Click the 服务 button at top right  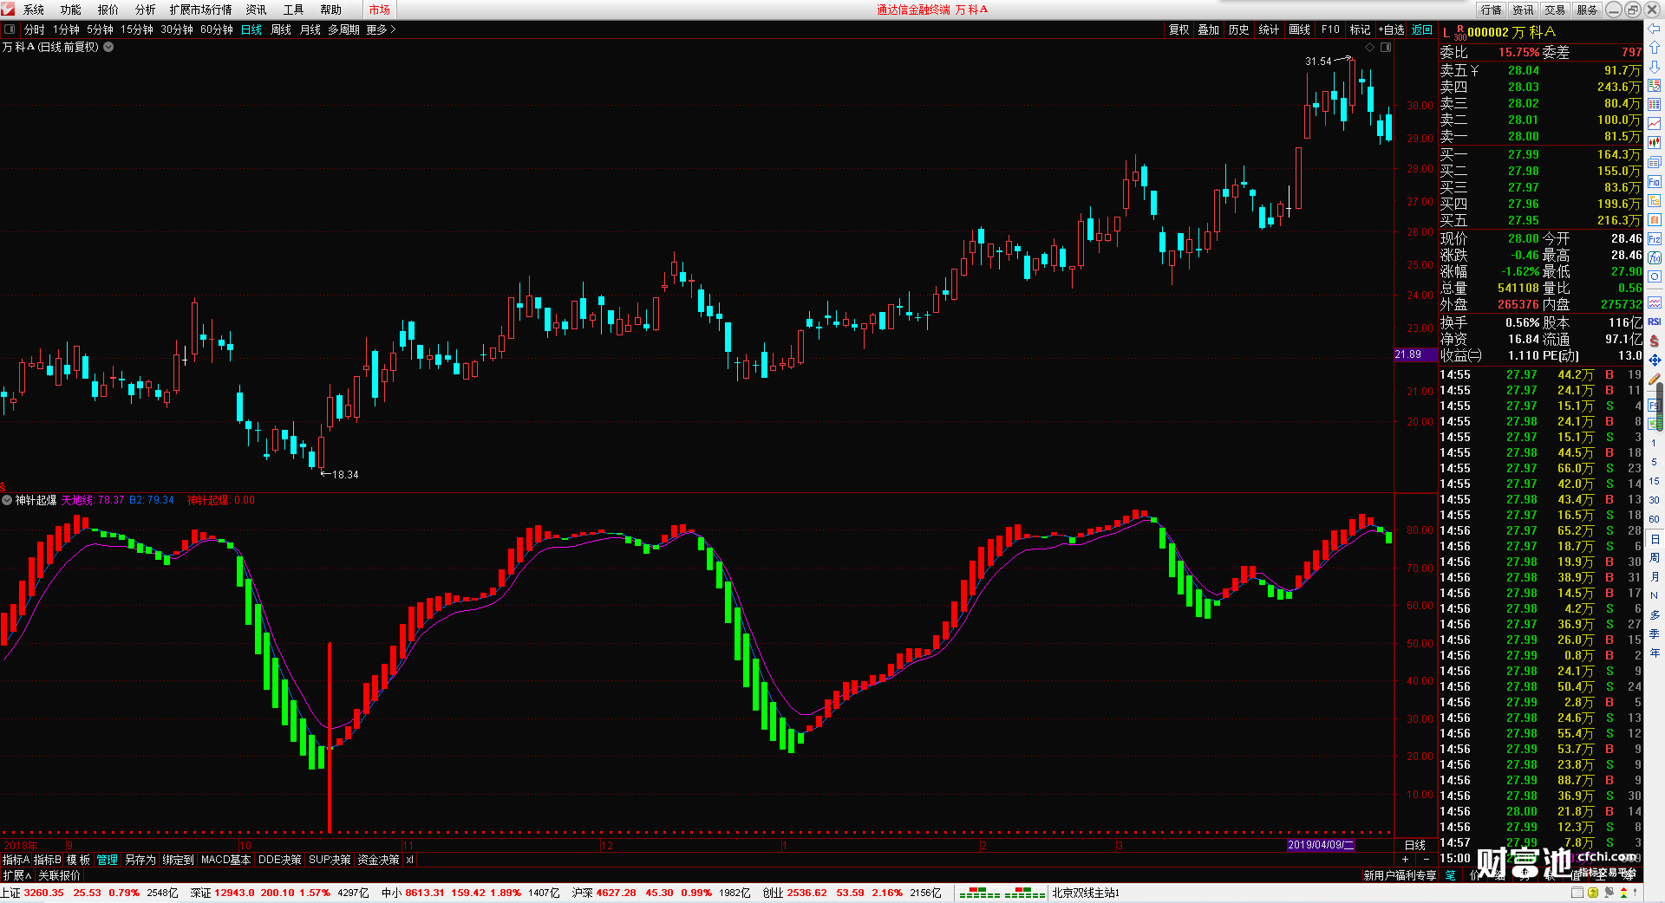(1587, 10)
